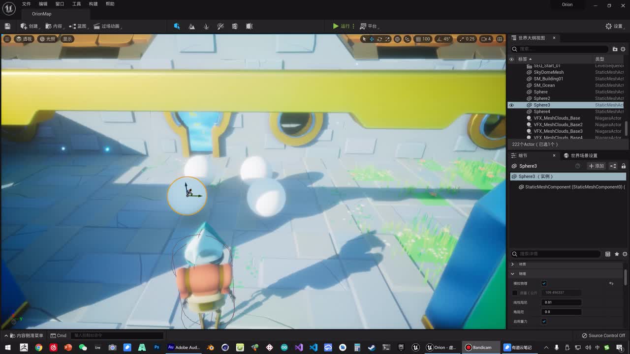Select Sphere4 in the outliner

pos(542,112)
